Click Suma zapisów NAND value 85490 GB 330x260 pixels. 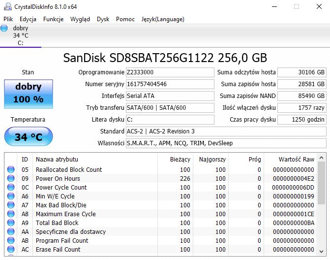(302, 96)
